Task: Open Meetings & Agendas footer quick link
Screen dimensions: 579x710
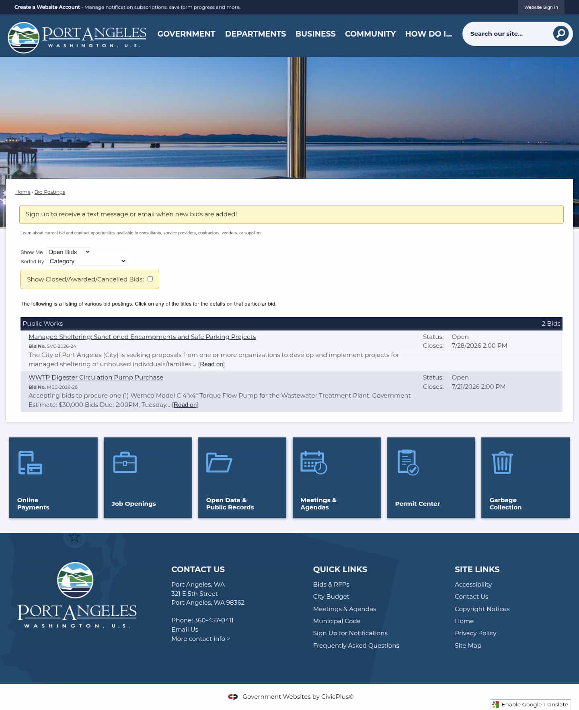Action: [345, 609]
